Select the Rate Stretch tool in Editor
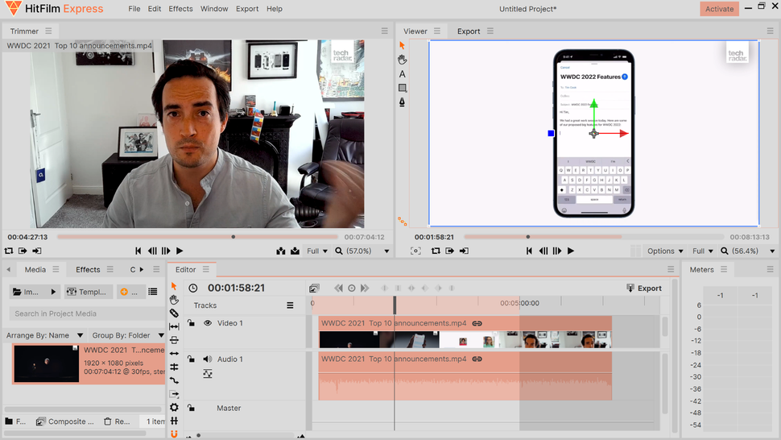This screenshot has width=781, height=440. (174, 380)
